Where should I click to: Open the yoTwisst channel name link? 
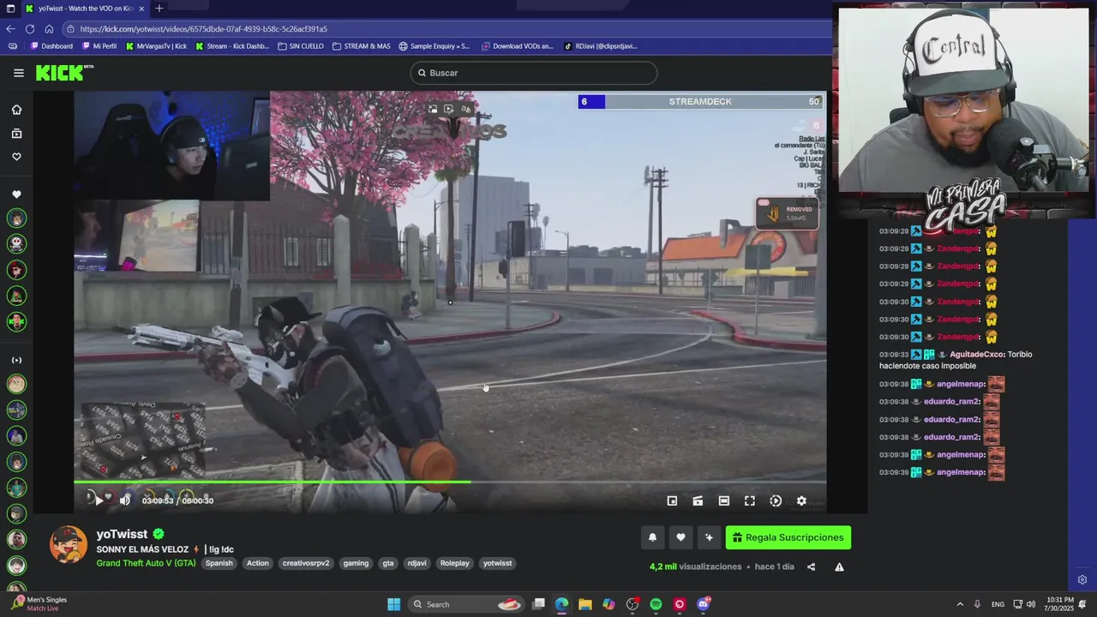tap(122, 534)
